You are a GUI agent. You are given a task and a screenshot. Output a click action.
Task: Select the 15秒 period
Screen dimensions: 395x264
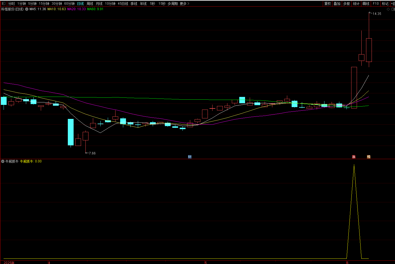162,4
